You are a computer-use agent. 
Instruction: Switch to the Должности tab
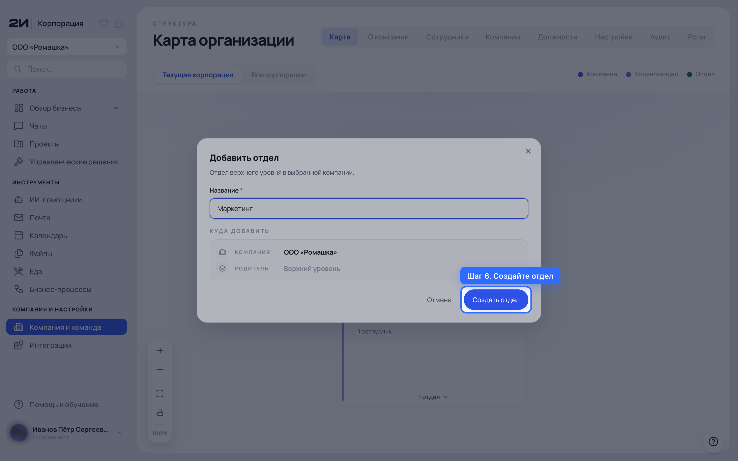tap(557, 37)
